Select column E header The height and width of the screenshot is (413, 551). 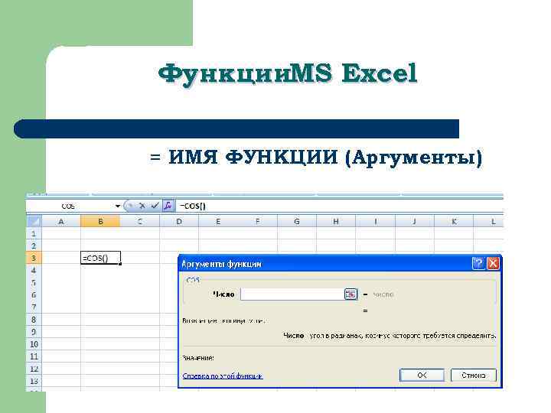click(x=218, y=222)
